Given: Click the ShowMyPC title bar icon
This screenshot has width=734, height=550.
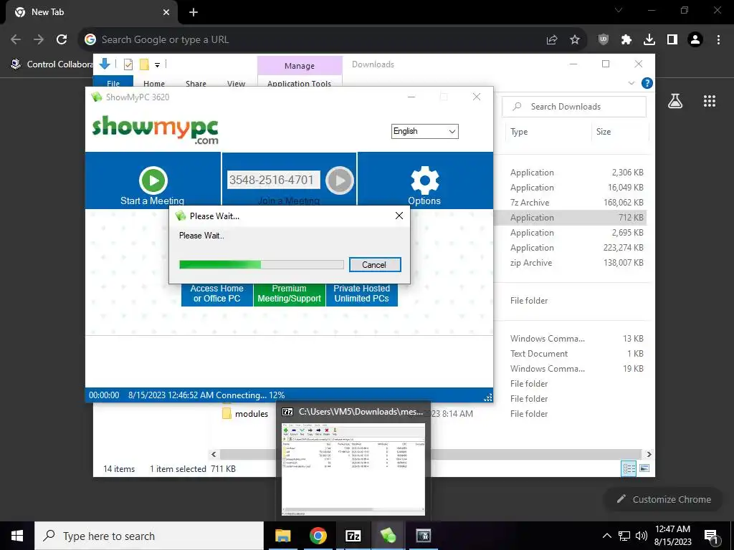Looking at the screenshot, I should (97, 97).
